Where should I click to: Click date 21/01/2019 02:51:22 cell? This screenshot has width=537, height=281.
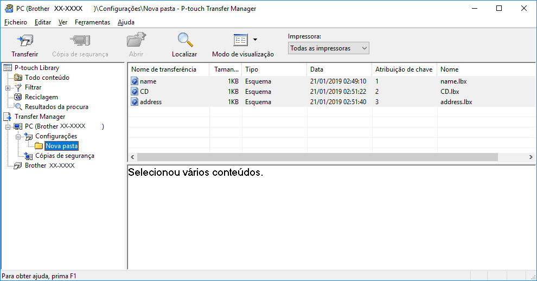point(338,92)
